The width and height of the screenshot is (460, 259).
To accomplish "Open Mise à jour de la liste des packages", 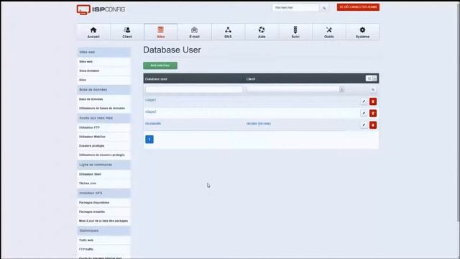I will (x=103, y=221).
